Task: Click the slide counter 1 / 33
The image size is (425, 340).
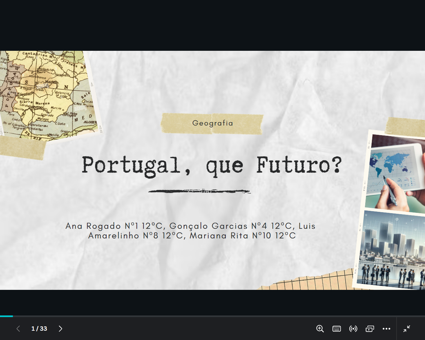Action: click(x=39, y=329)
